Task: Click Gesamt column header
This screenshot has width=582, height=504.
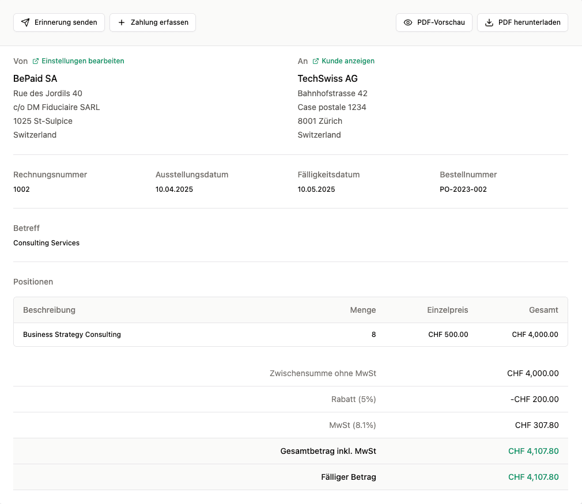Action: (x=543, y=310)
